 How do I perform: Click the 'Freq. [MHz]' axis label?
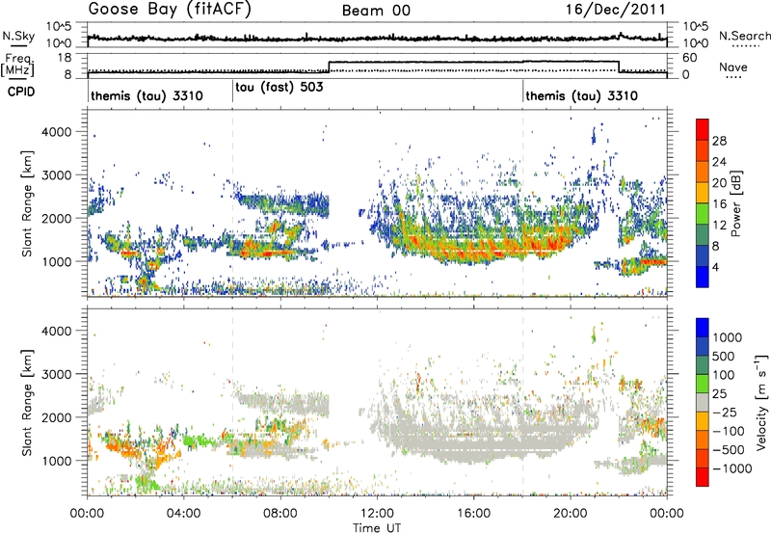coord(17,65)
